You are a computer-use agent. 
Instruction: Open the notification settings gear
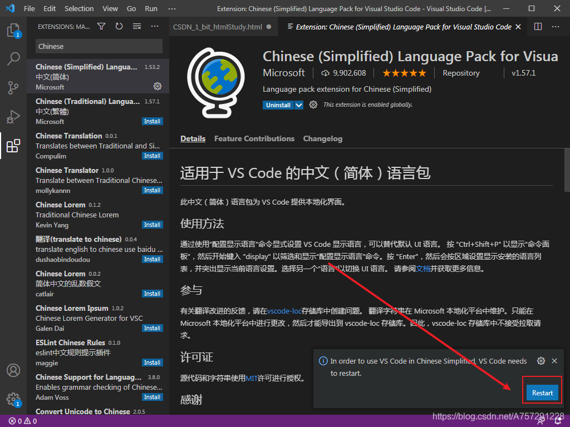coord(541,360)
